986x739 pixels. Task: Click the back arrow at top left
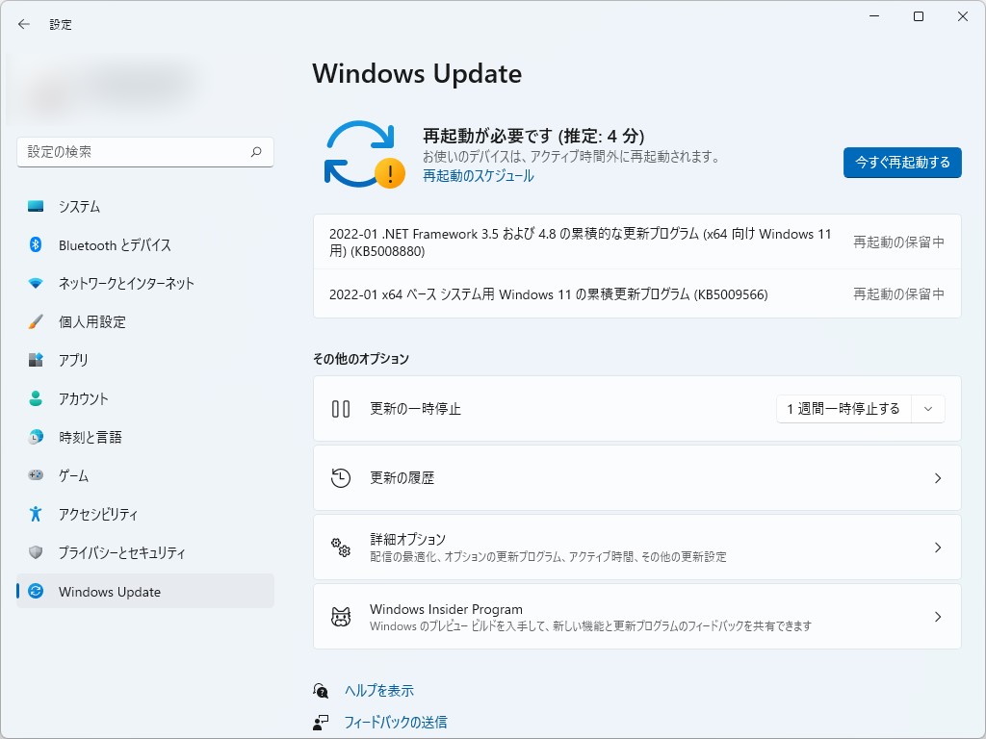(23, 24)
